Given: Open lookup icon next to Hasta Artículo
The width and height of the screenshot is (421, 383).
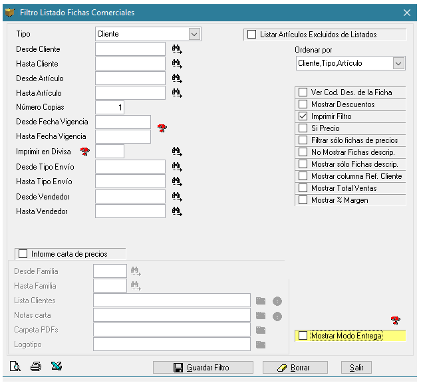Looking at the screenshot, I should coord(177,93).
